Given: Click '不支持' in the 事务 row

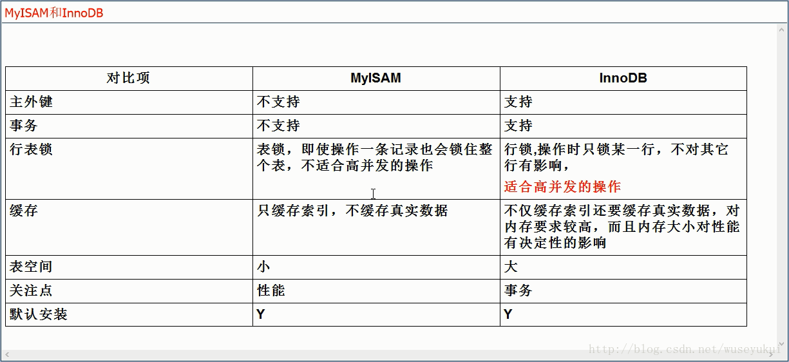Looking at the screenshot, I should click(x=279, y=126).
